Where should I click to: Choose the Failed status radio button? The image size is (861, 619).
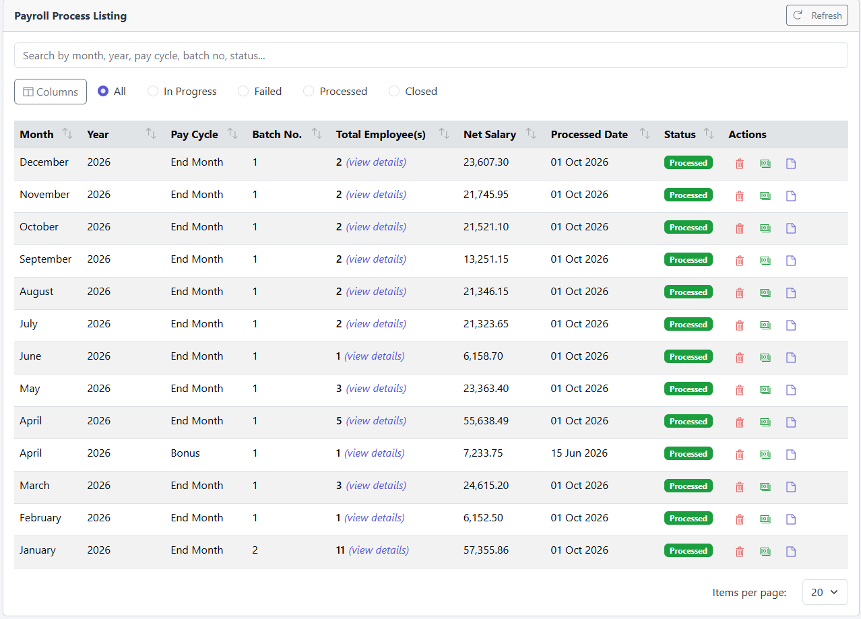click(x=243, y=91)
